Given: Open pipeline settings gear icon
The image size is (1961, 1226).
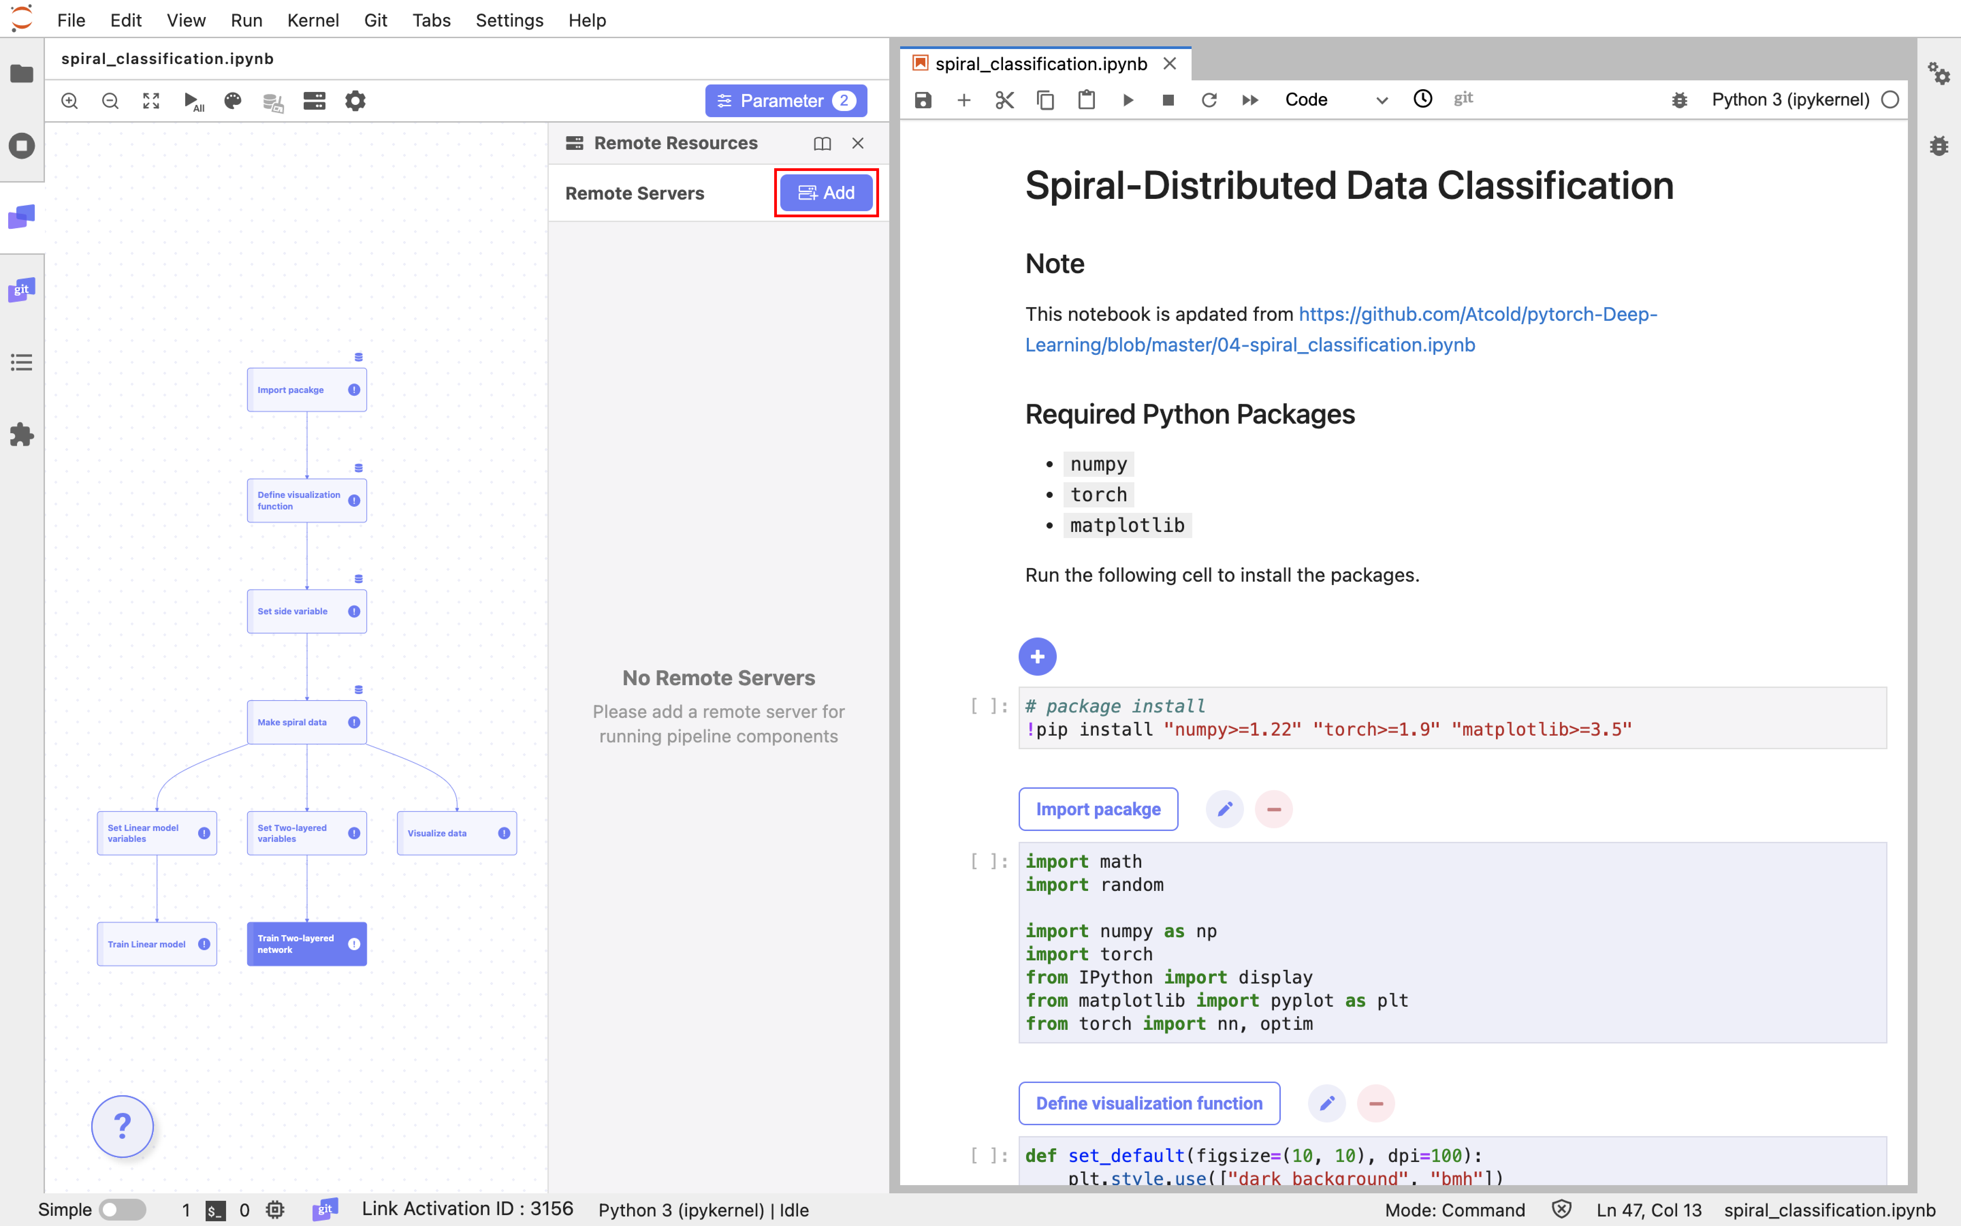Looking at the screenshot, I should (355, 100).
